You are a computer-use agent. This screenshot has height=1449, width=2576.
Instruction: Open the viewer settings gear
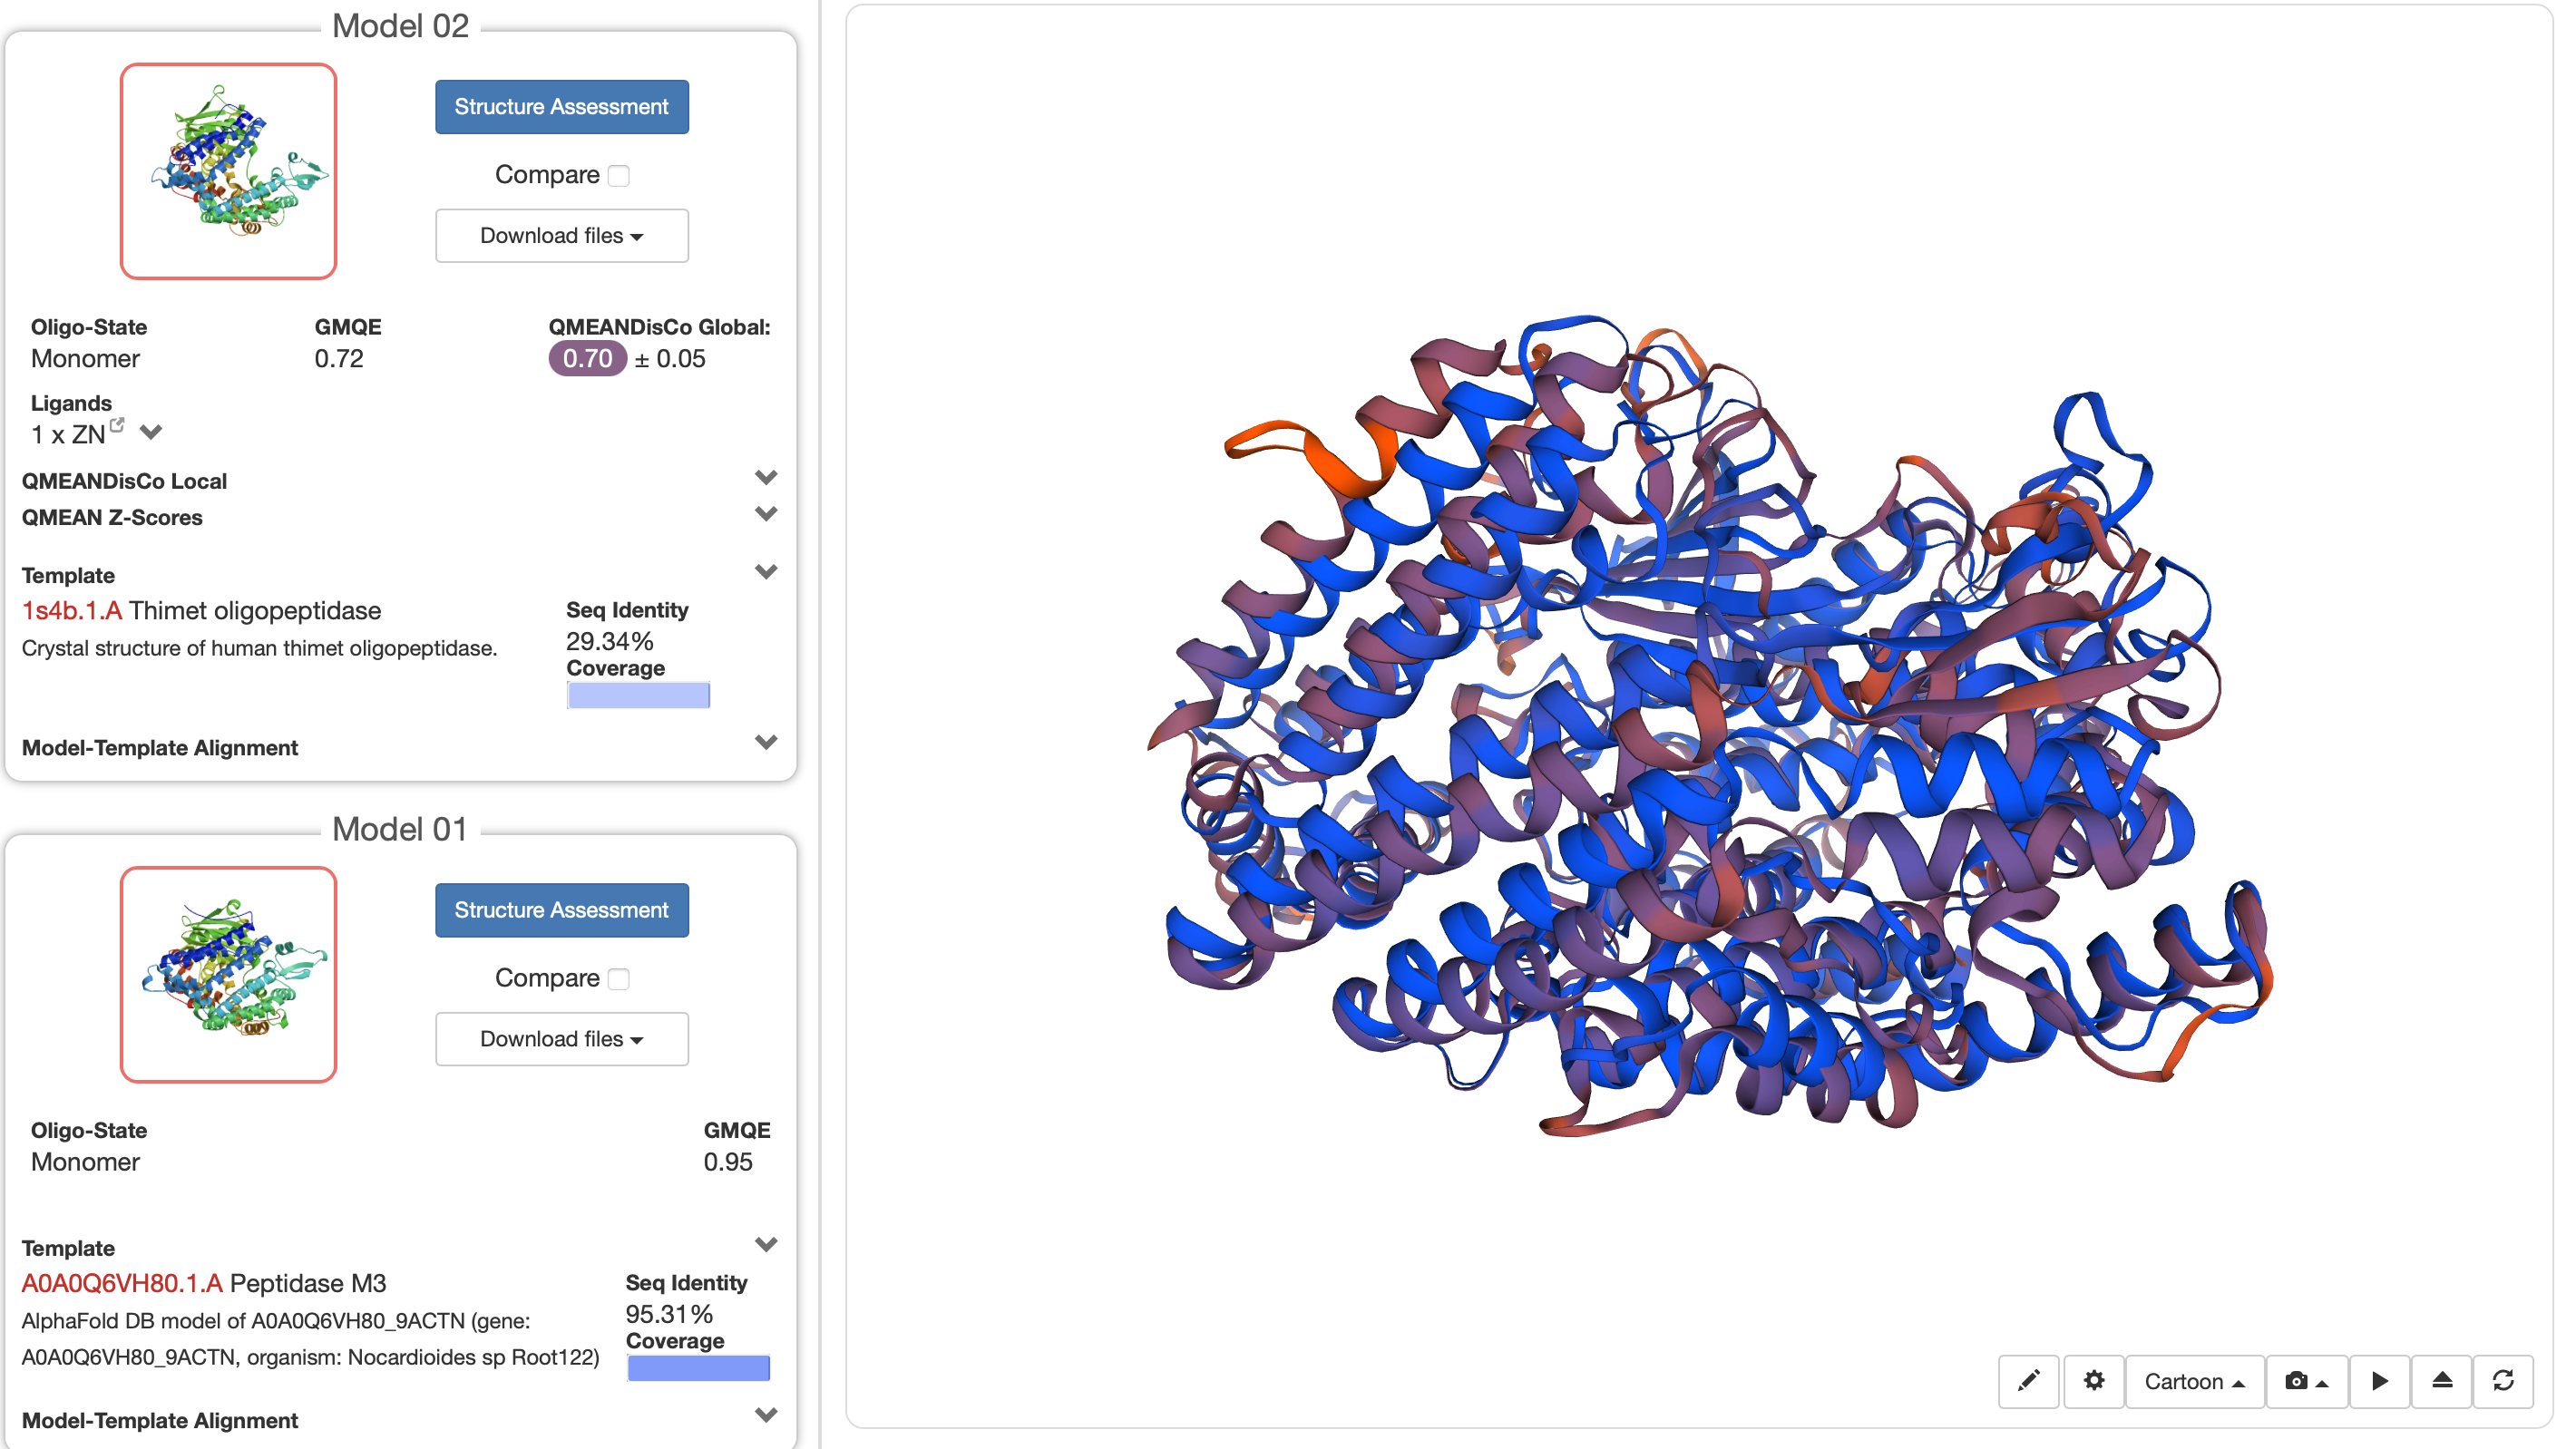(2093, 1381)
